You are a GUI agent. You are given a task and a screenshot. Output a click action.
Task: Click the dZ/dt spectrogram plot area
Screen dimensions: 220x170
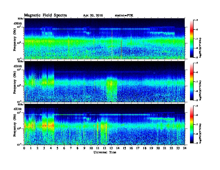104,124
